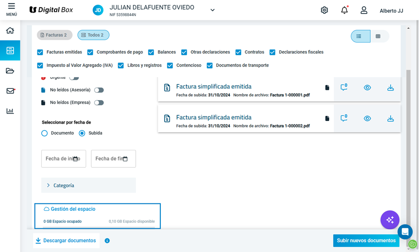The width and height of the screenshot is (419, 252).
Task: Switch to the Facturas 2 tab
Action: click(x=54, y=35)
